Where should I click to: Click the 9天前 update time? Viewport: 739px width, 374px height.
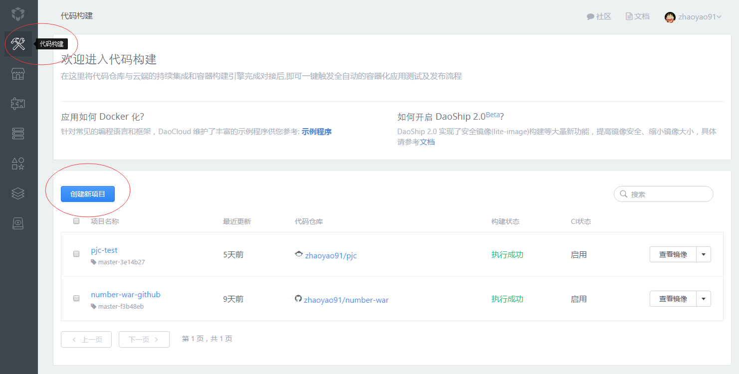point(233,299)
